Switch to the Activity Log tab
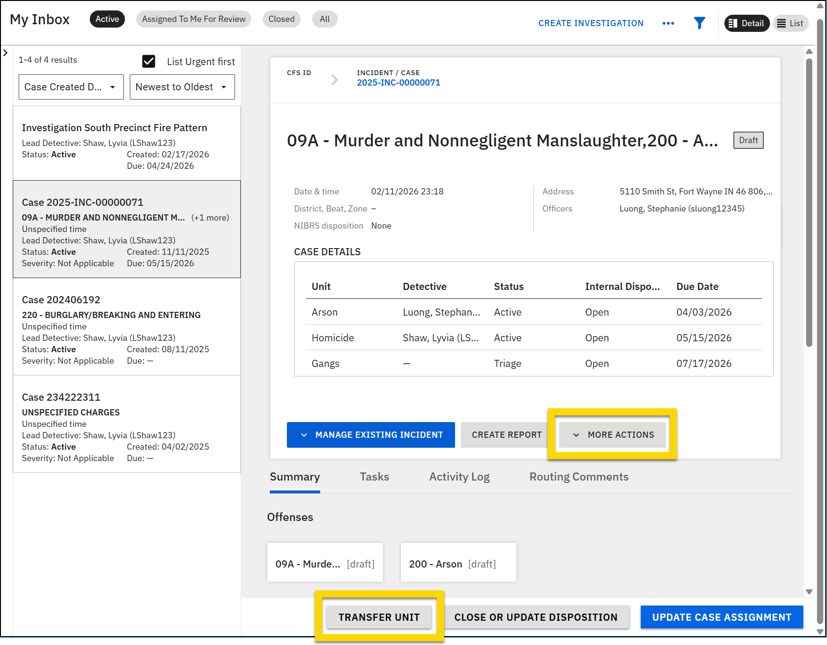The image size is (827, 645). coord(459,477)
